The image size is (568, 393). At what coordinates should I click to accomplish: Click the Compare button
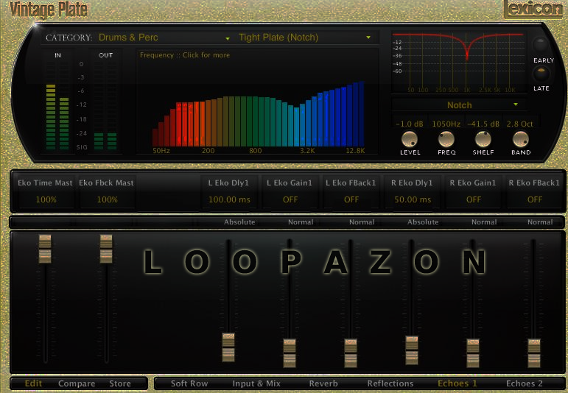(x=77, y=383)
